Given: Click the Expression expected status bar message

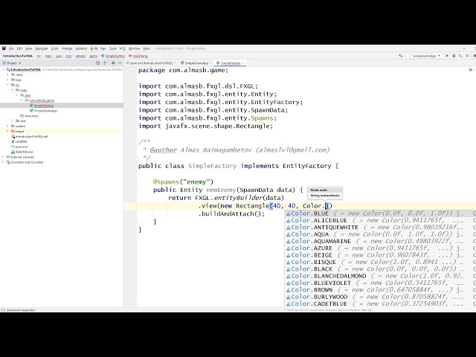Looking at the screenshot, I should click(21, 310).
